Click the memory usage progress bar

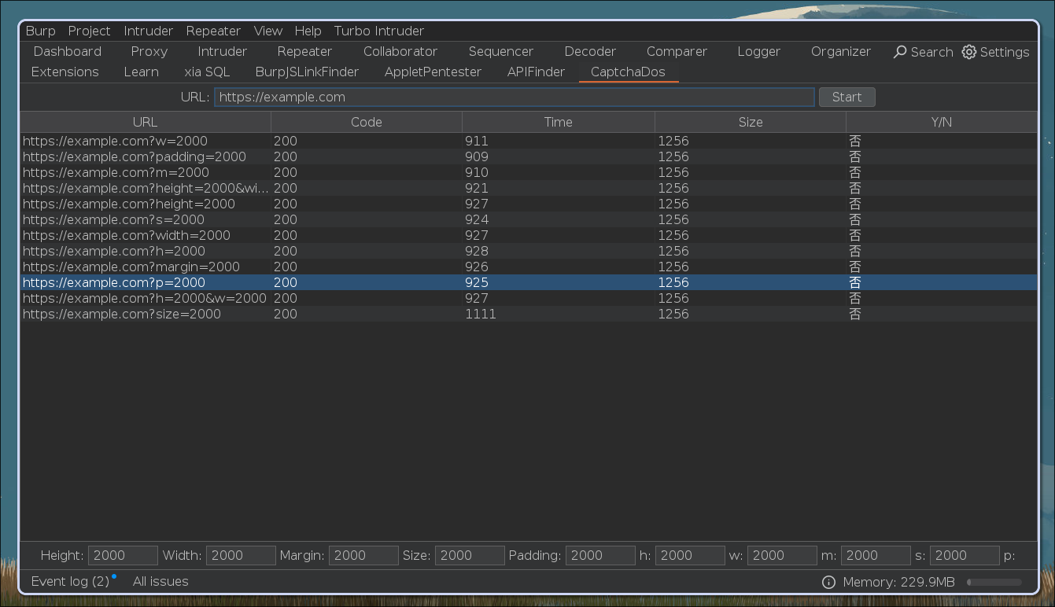(994, 583)
